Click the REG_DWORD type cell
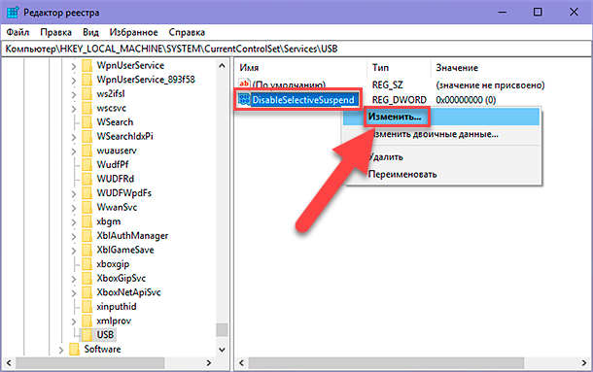 [399, 100]
